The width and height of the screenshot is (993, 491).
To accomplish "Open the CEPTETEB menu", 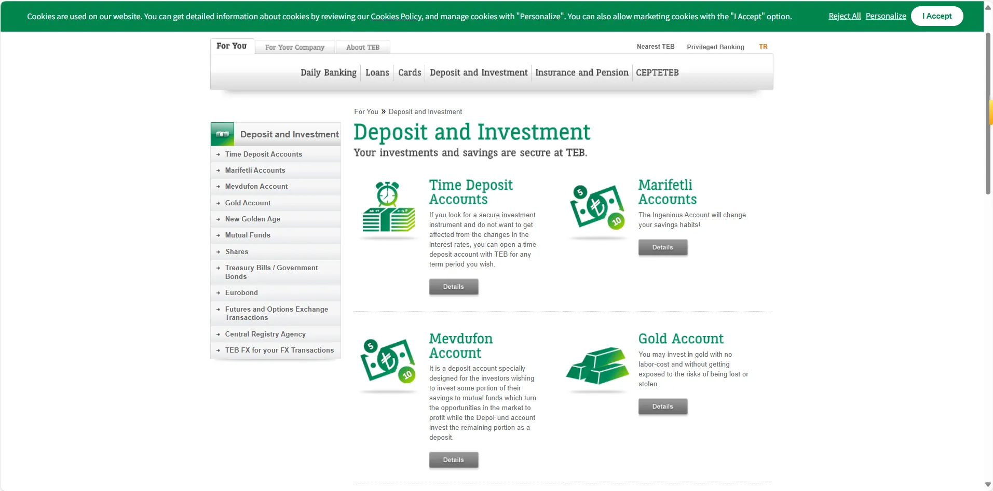I will pos(657,73).
